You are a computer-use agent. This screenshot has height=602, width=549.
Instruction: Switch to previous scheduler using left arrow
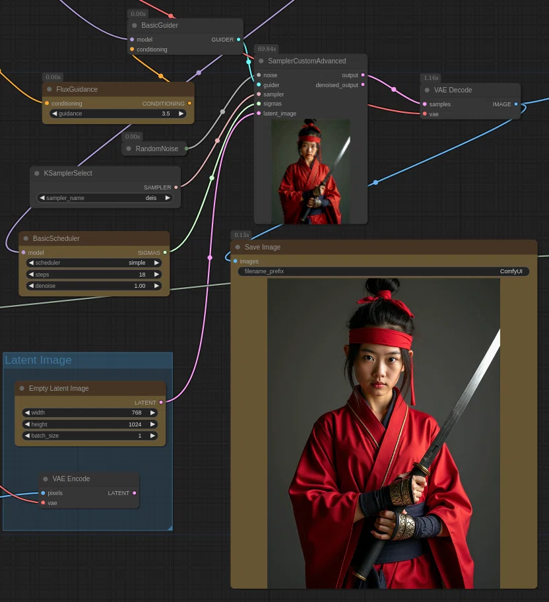pyautogui.click(x=31, y=263)
